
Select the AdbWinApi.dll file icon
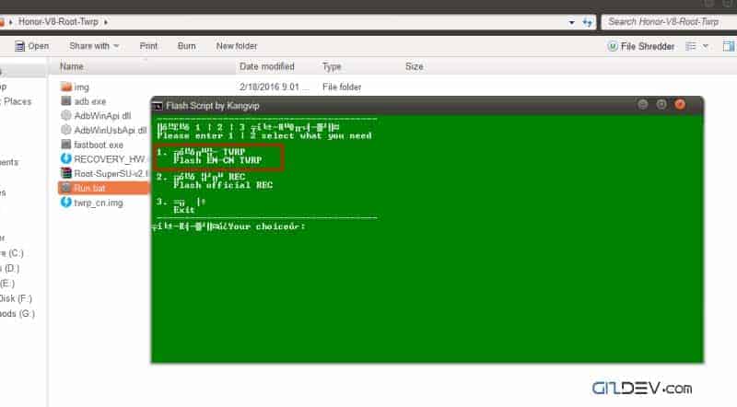click(66, 116)
